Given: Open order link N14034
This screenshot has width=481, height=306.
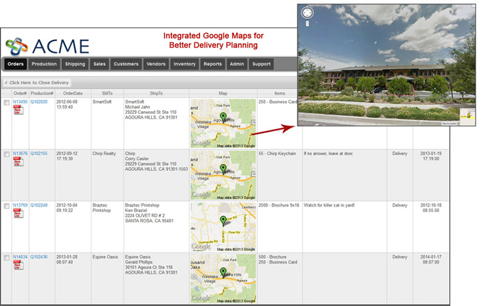Looking at the screenshot, I should point(20,257).
